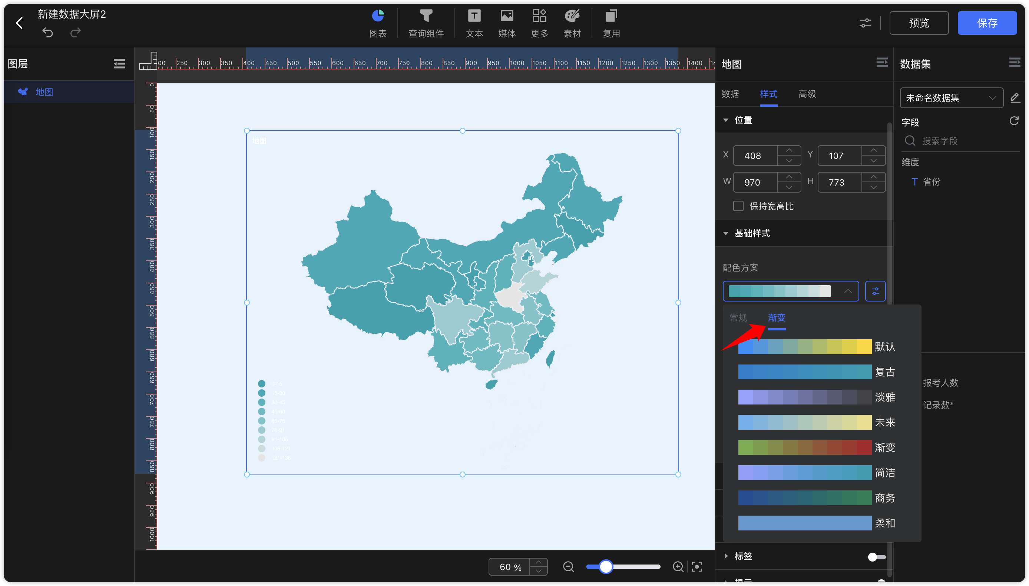1029x586 pixels.
Task: Open the 图表 chart tool
Action: click(378, 23)
